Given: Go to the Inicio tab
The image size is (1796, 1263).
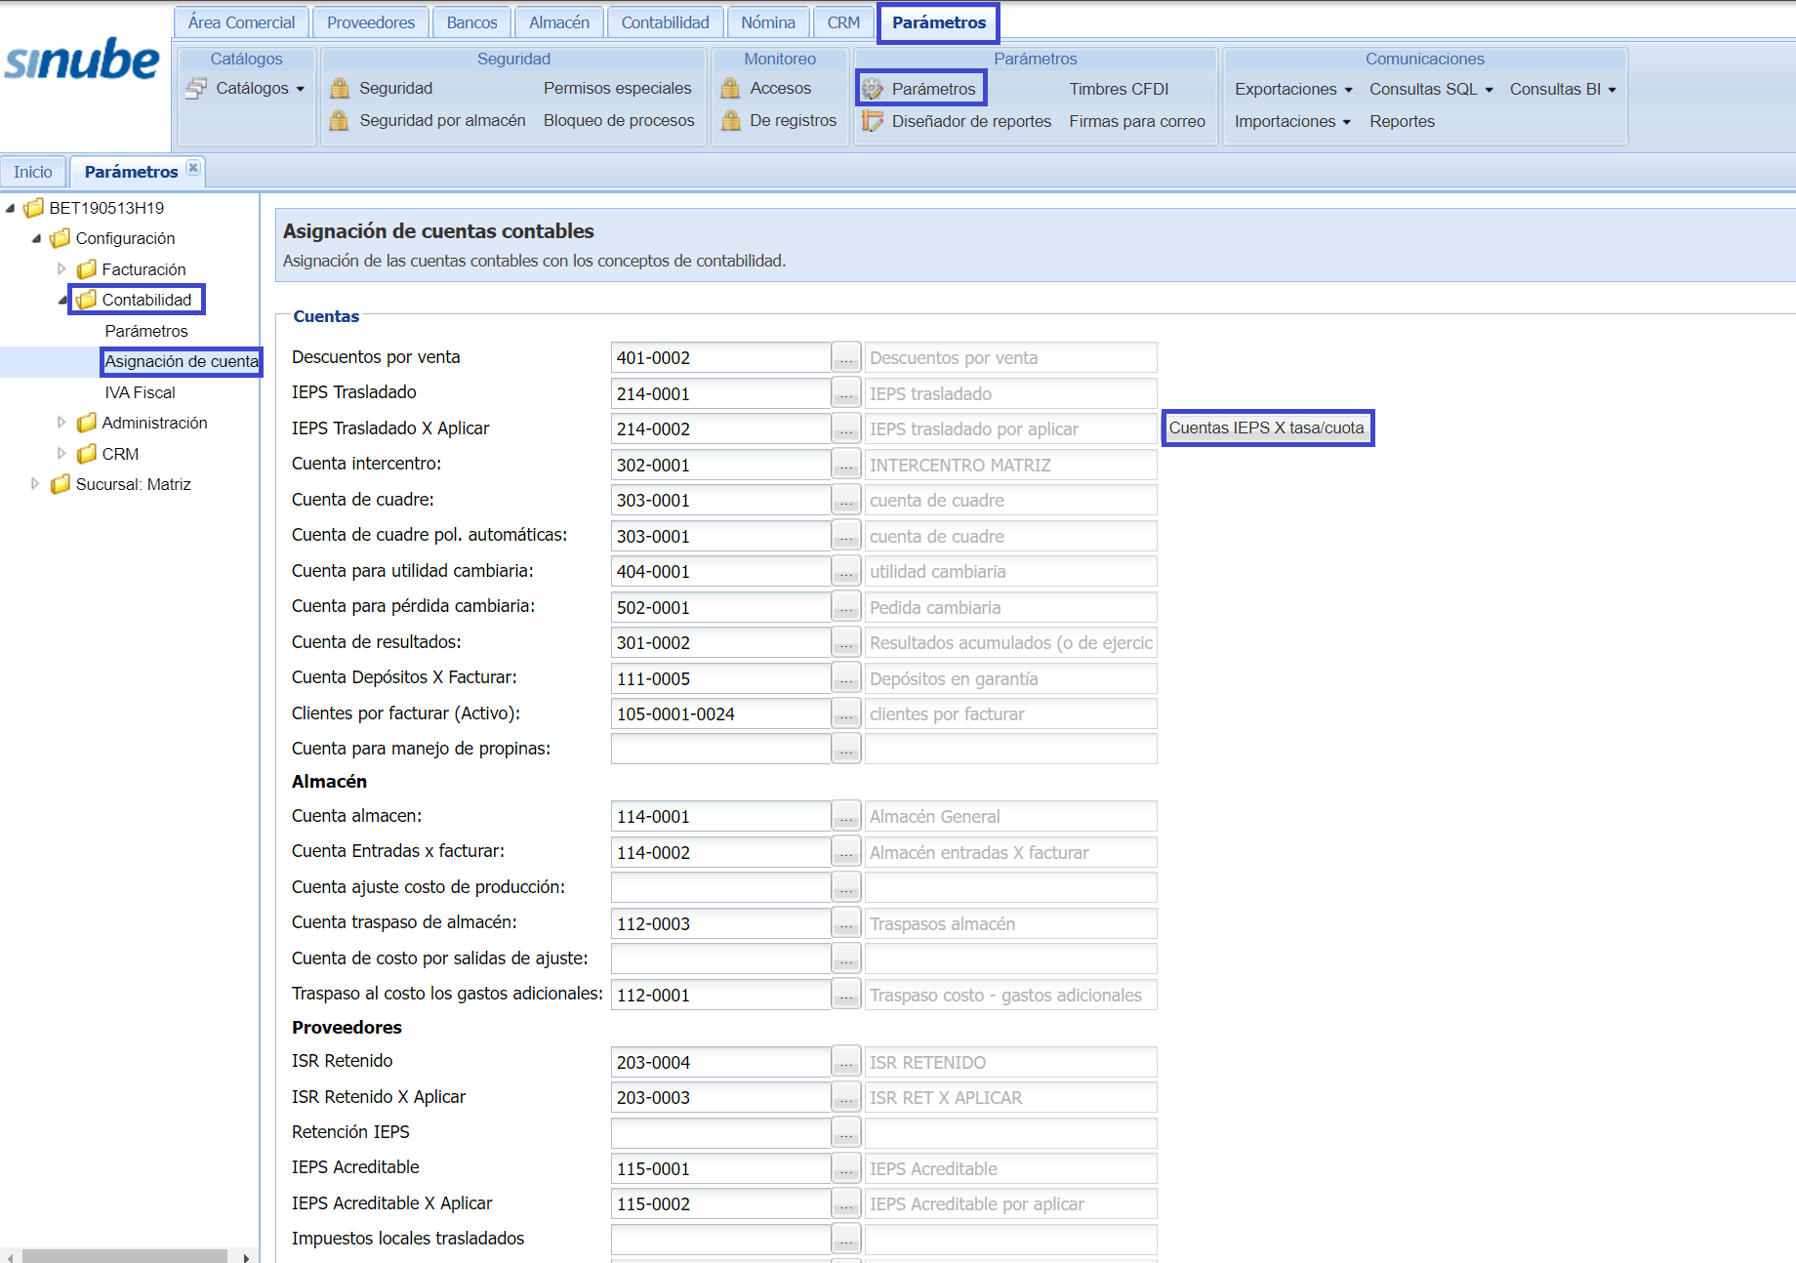Looking at the screenshot, I should 33,172.
